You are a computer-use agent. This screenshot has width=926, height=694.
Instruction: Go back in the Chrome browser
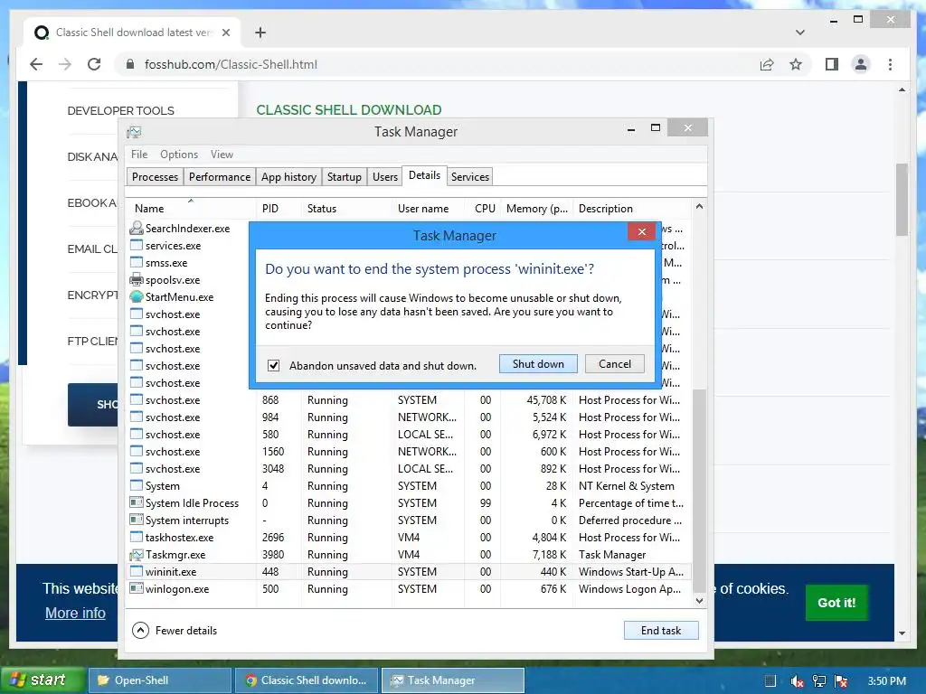(x=36, y=64)
